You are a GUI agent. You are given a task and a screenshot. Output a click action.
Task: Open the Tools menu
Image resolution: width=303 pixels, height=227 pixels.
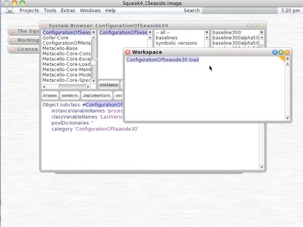coord(50,10)
